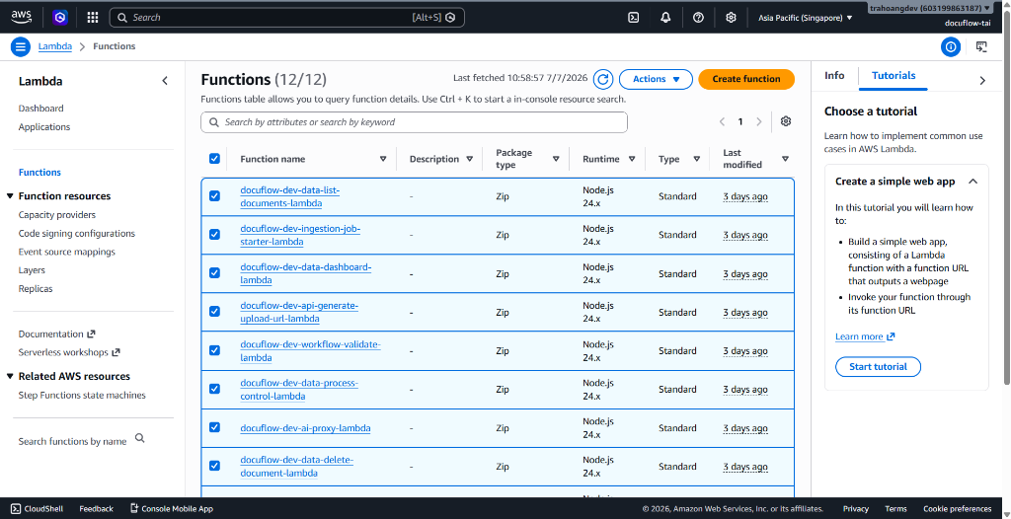Sort by Function name column
Image resolution: width=1011 pixels, height=519 pixels.
[x=383, y=159]
